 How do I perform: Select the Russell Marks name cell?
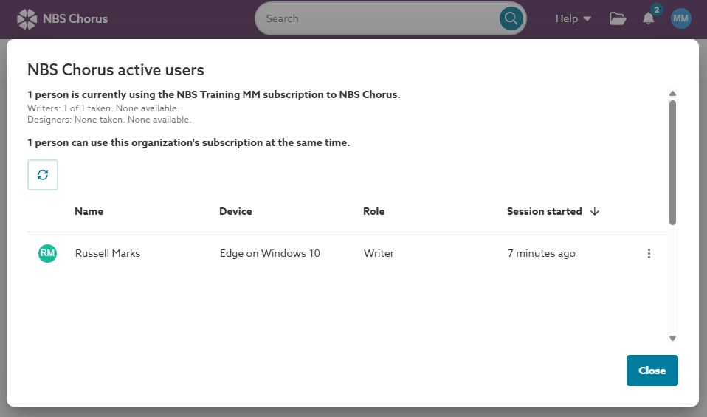108,253
